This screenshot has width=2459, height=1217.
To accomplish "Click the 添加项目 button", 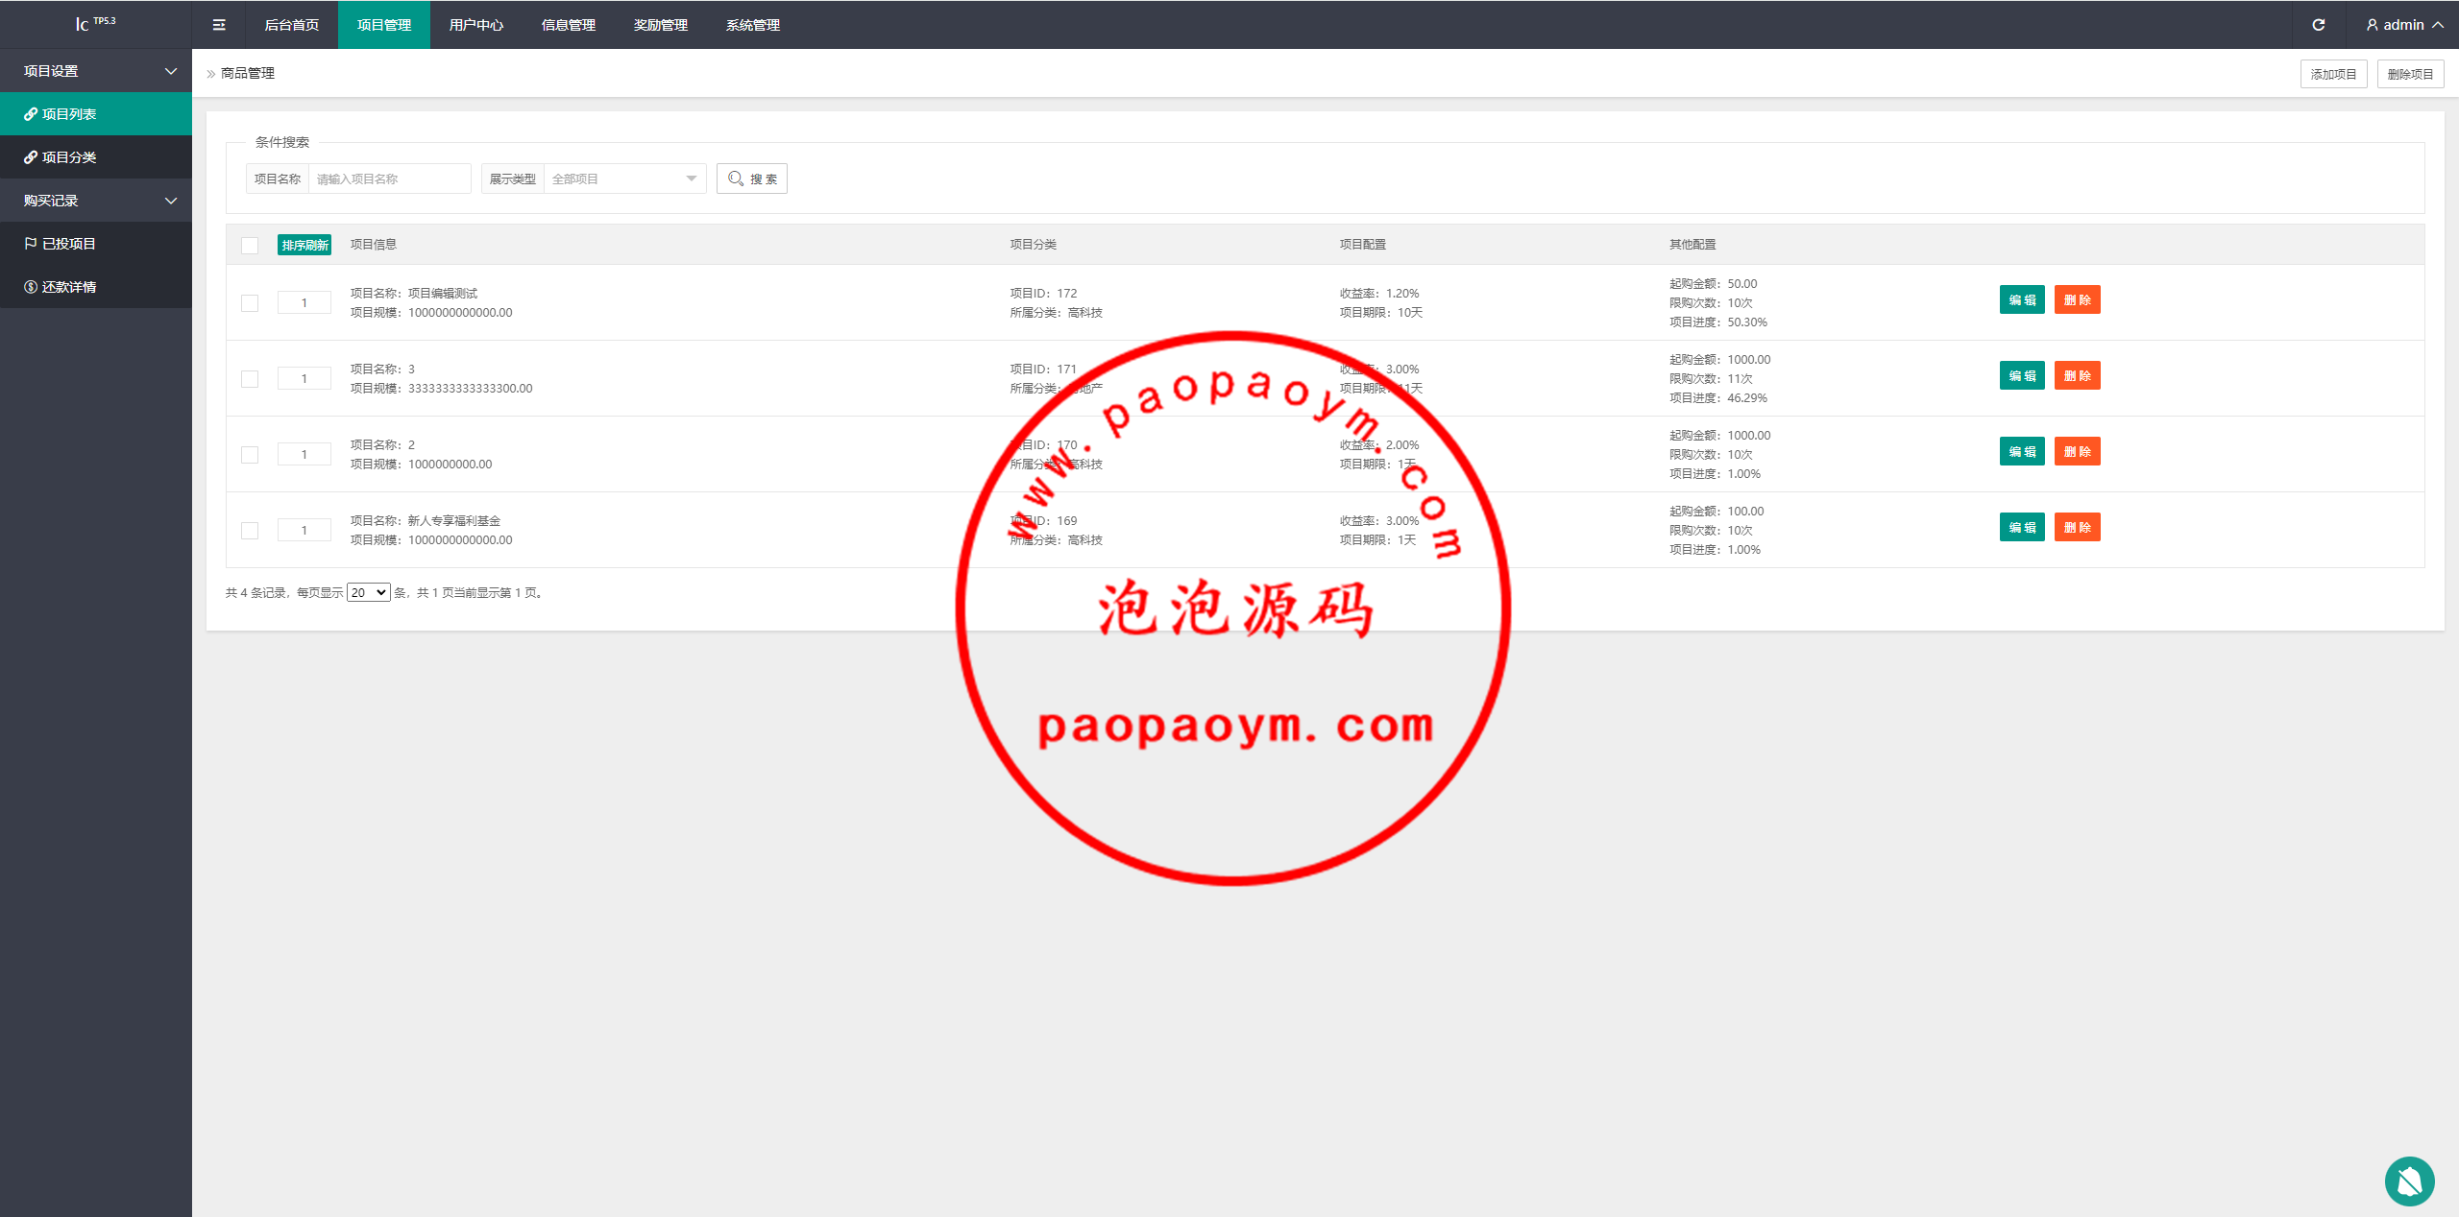I will coord(2333,74).
